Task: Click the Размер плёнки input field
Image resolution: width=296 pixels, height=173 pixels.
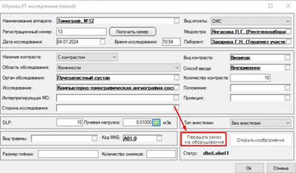Action: pos(68,154)
